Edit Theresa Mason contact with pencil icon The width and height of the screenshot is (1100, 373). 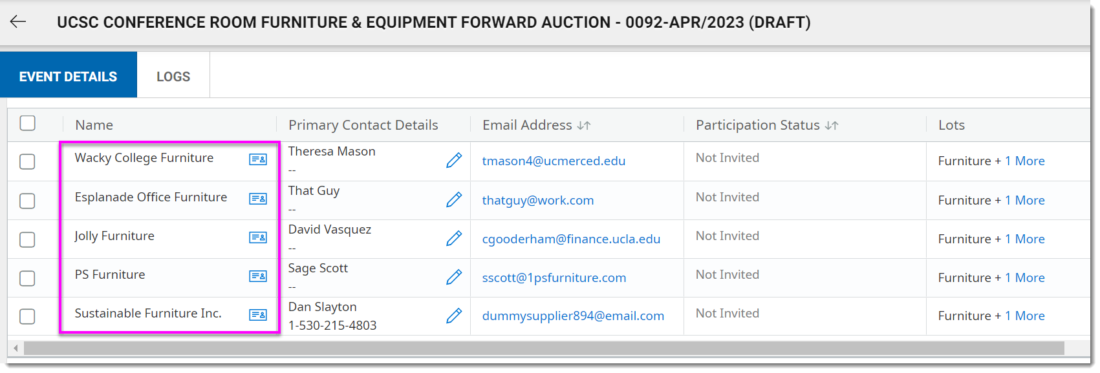click(454, 161)
